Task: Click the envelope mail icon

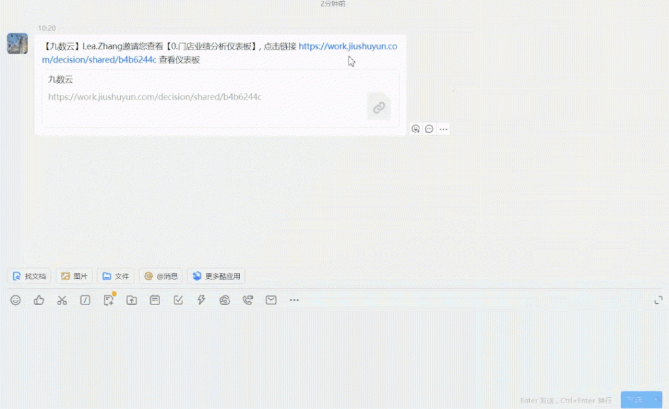Action: point(271,300)
